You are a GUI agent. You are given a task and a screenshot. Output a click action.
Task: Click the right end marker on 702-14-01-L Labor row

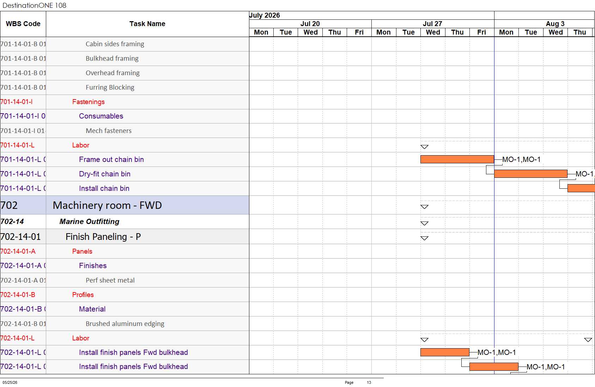588,340
